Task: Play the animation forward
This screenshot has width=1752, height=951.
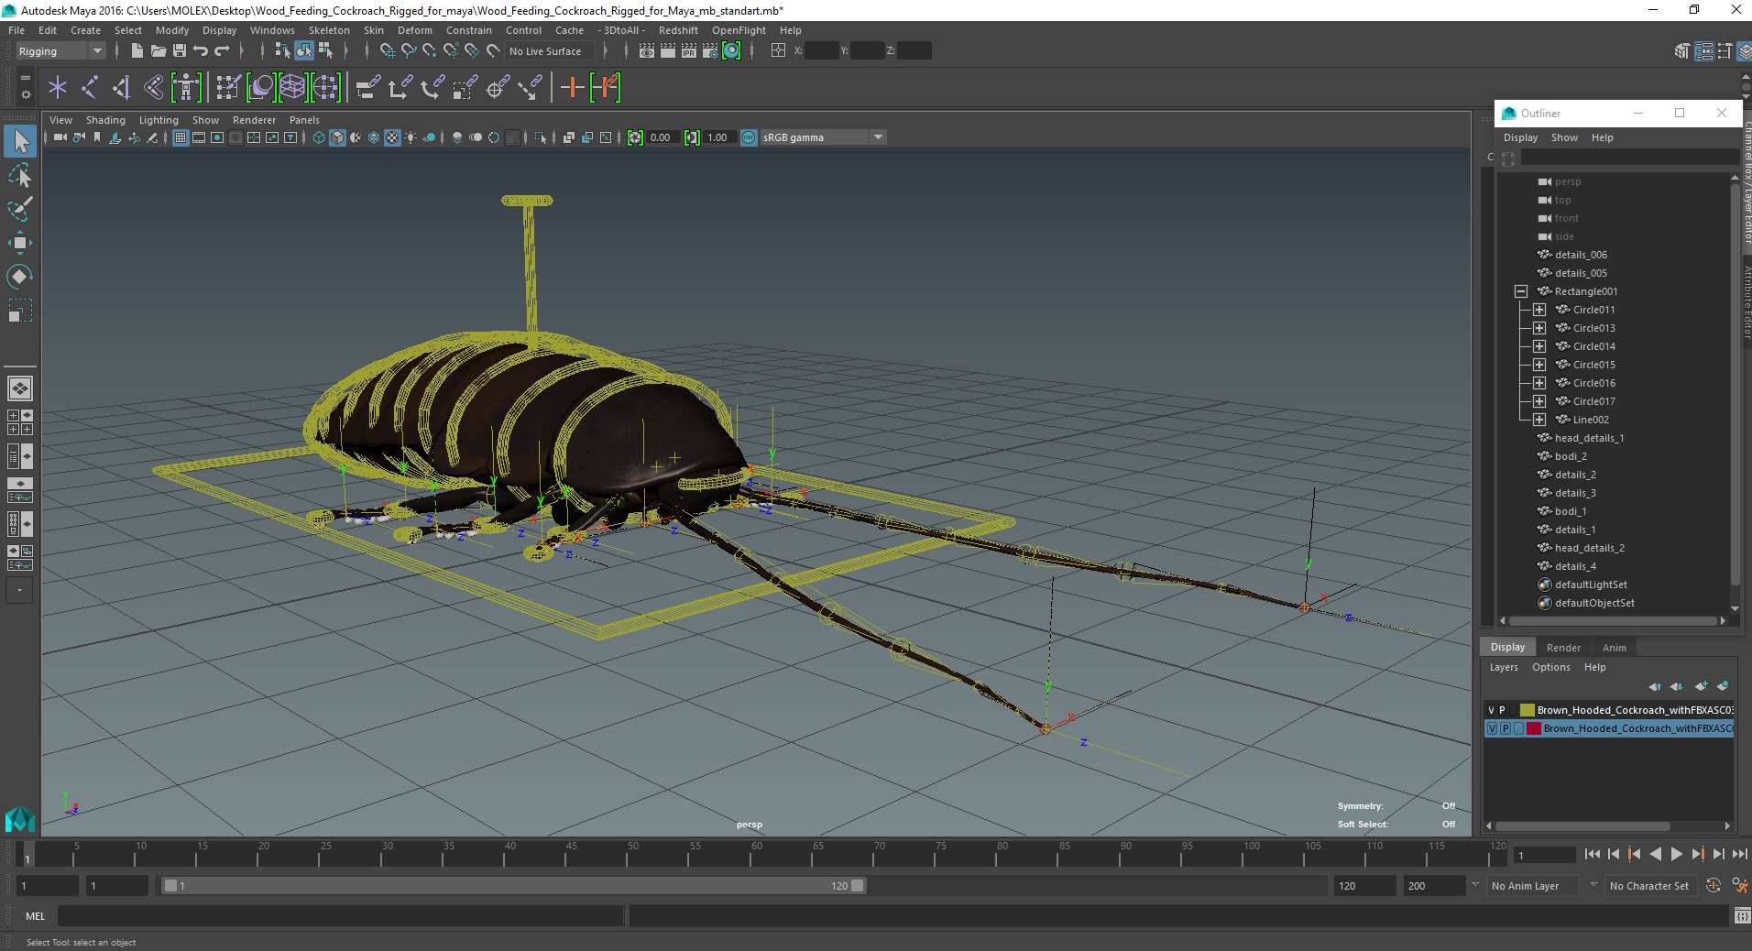Action: click(x=1676, y=854)
